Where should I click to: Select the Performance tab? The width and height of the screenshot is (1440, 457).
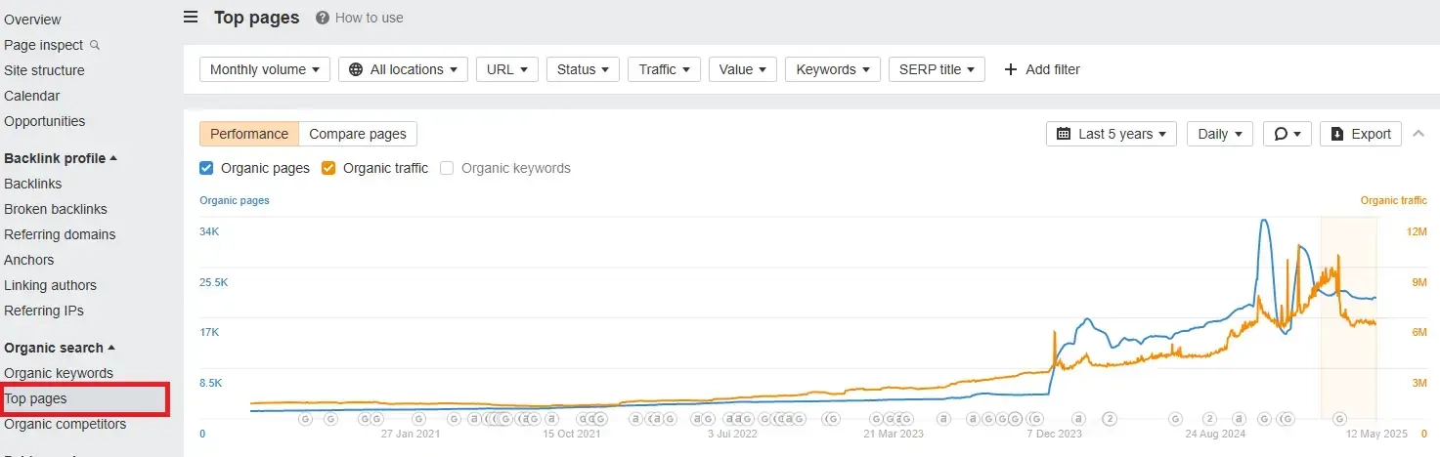coord(249,134)
